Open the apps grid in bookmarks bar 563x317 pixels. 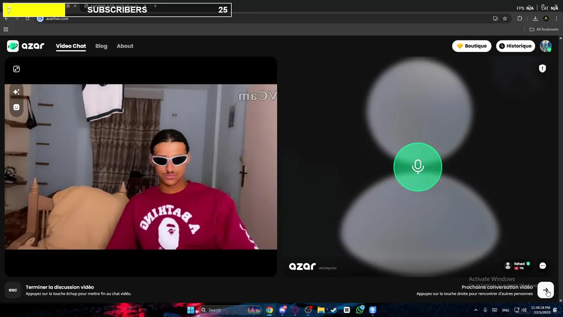point(6,29)
